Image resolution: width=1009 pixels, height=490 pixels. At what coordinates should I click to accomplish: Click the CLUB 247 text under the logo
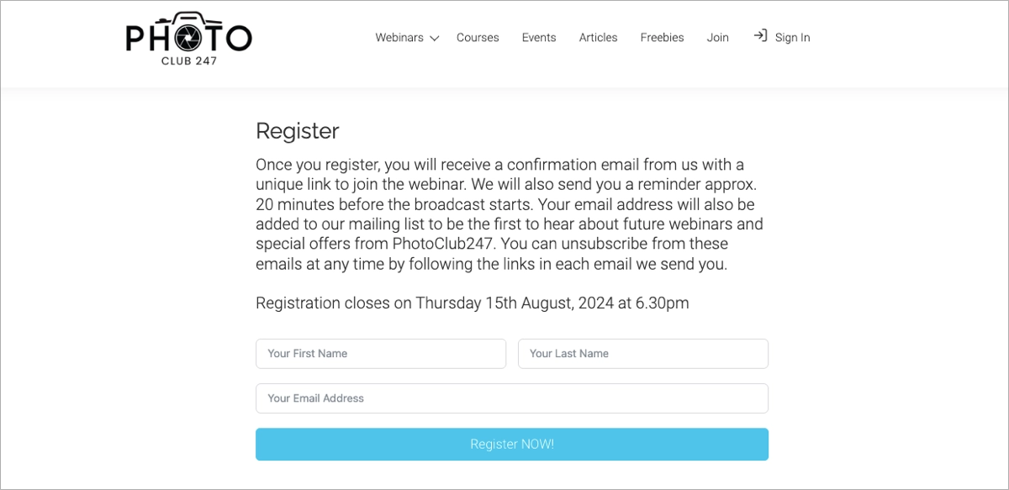click(189, 61)
